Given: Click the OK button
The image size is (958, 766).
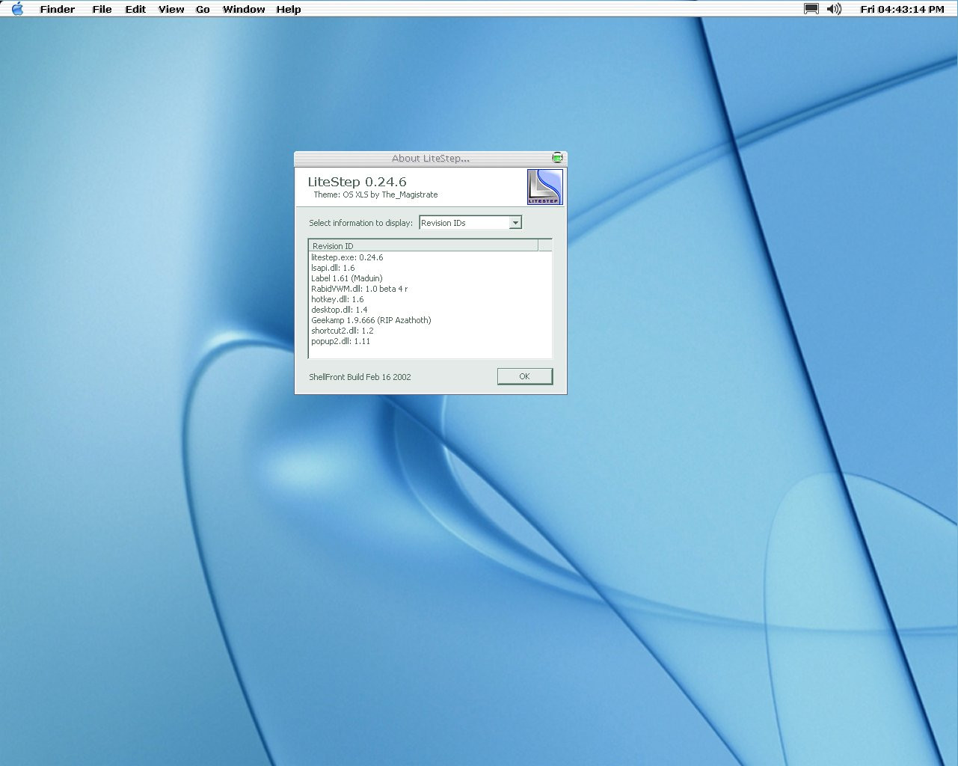Looking at the screenshot, I should [524, 376].
